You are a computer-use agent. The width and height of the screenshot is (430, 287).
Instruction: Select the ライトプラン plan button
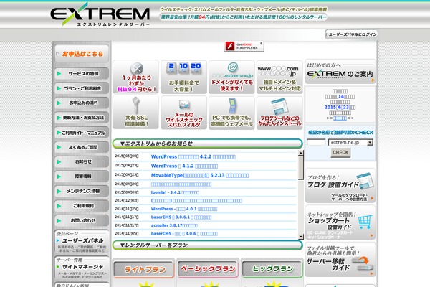tap(143, 269)
